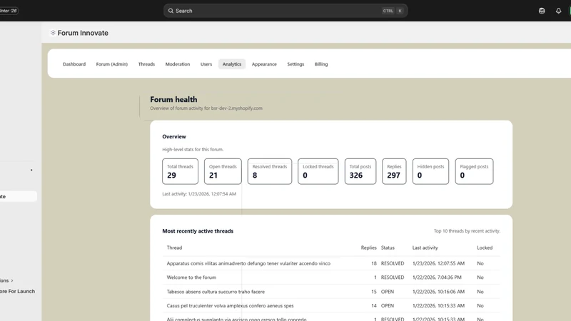The image size is (571, 321).
Task: Open thread 'Tabesco absens cultura succurro'
Action: 216,292
